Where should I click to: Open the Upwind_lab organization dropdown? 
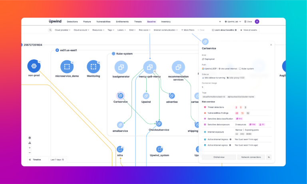[x=233, y=22]
